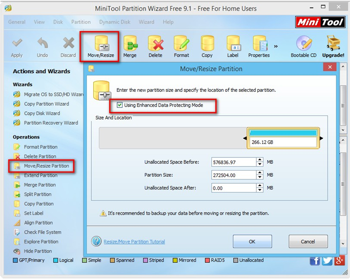Image resolution: width=350 pixels, height=279 pixels.
Task: Open the Disk menu
Action: pyautogui.click(x=58, y=22)
